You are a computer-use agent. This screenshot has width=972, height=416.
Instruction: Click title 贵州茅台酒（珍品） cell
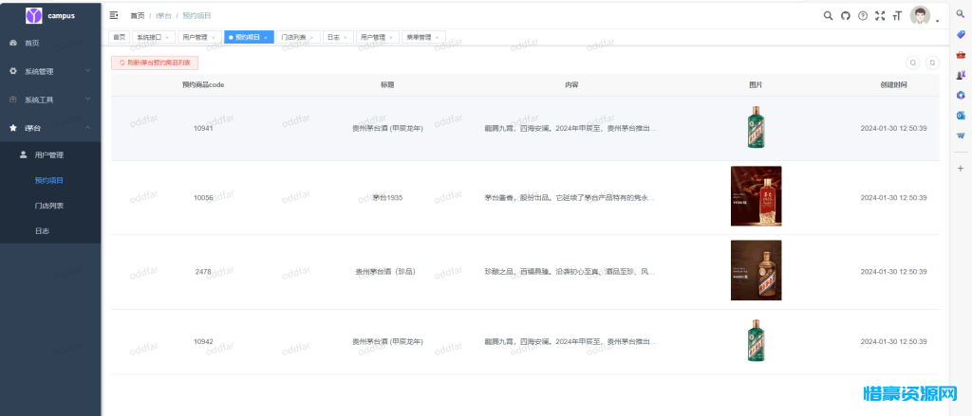coord(385,272)
